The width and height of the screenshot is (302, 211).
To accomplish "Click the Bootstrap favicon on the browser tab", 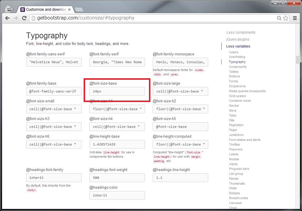I will point(22,9).
